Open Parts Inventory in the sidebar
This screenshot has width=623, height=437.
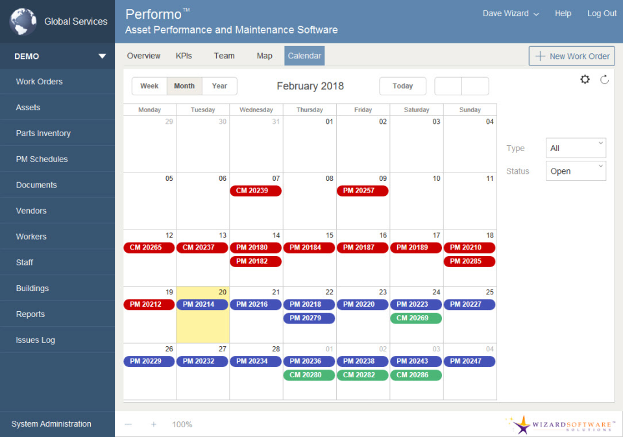point(43,134)
